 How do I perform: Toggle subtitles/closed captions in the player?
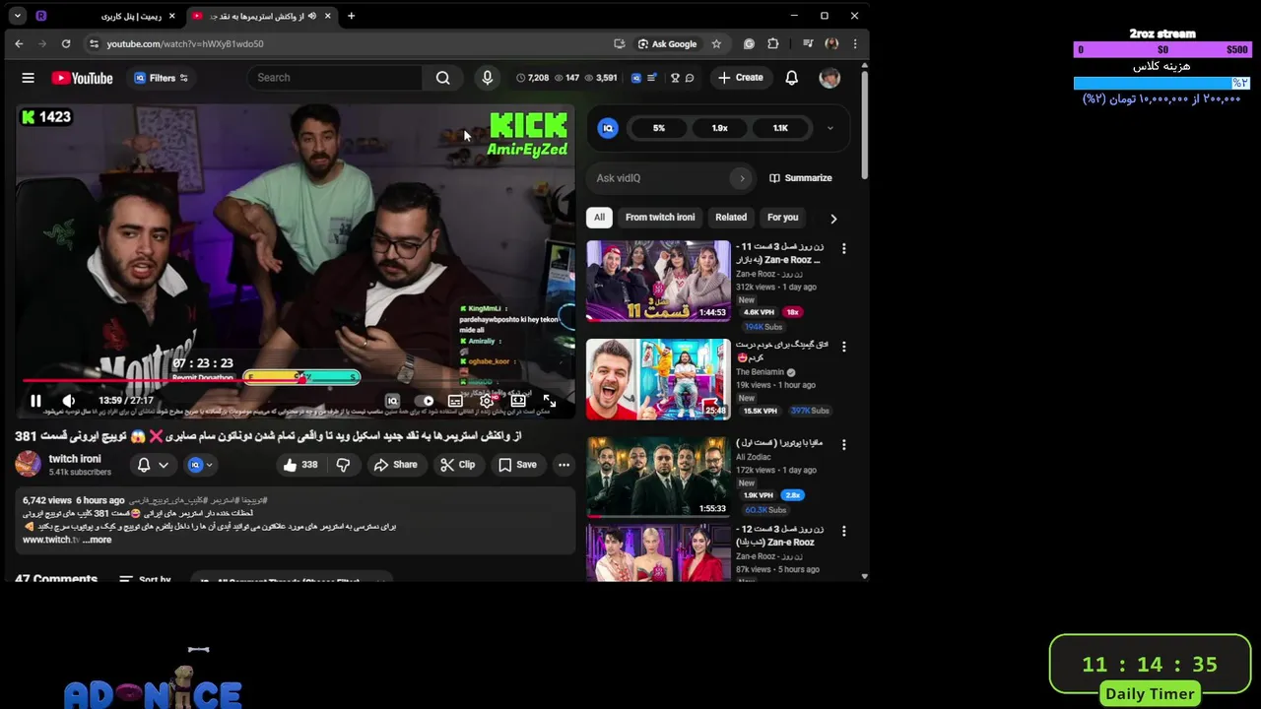[455, 401]
